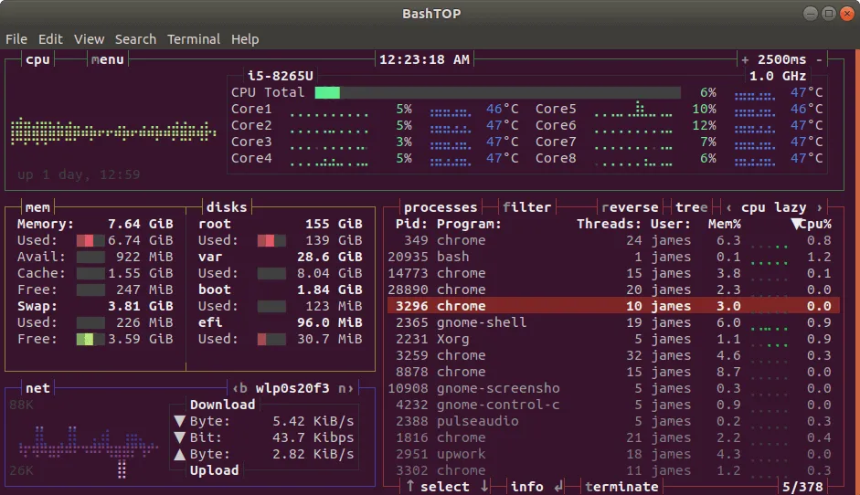This screenshot has height=495, width=860.
Task: Click the Threads column header
Action: tap(609, 224)
